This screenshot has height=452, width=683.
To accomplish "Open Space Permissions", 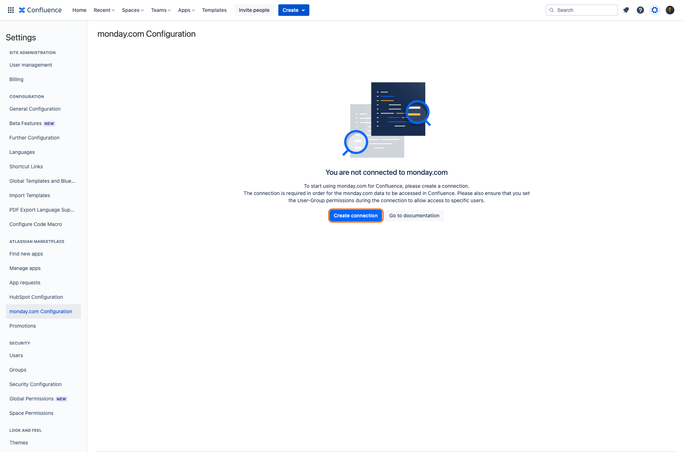I will pos(43,413).
